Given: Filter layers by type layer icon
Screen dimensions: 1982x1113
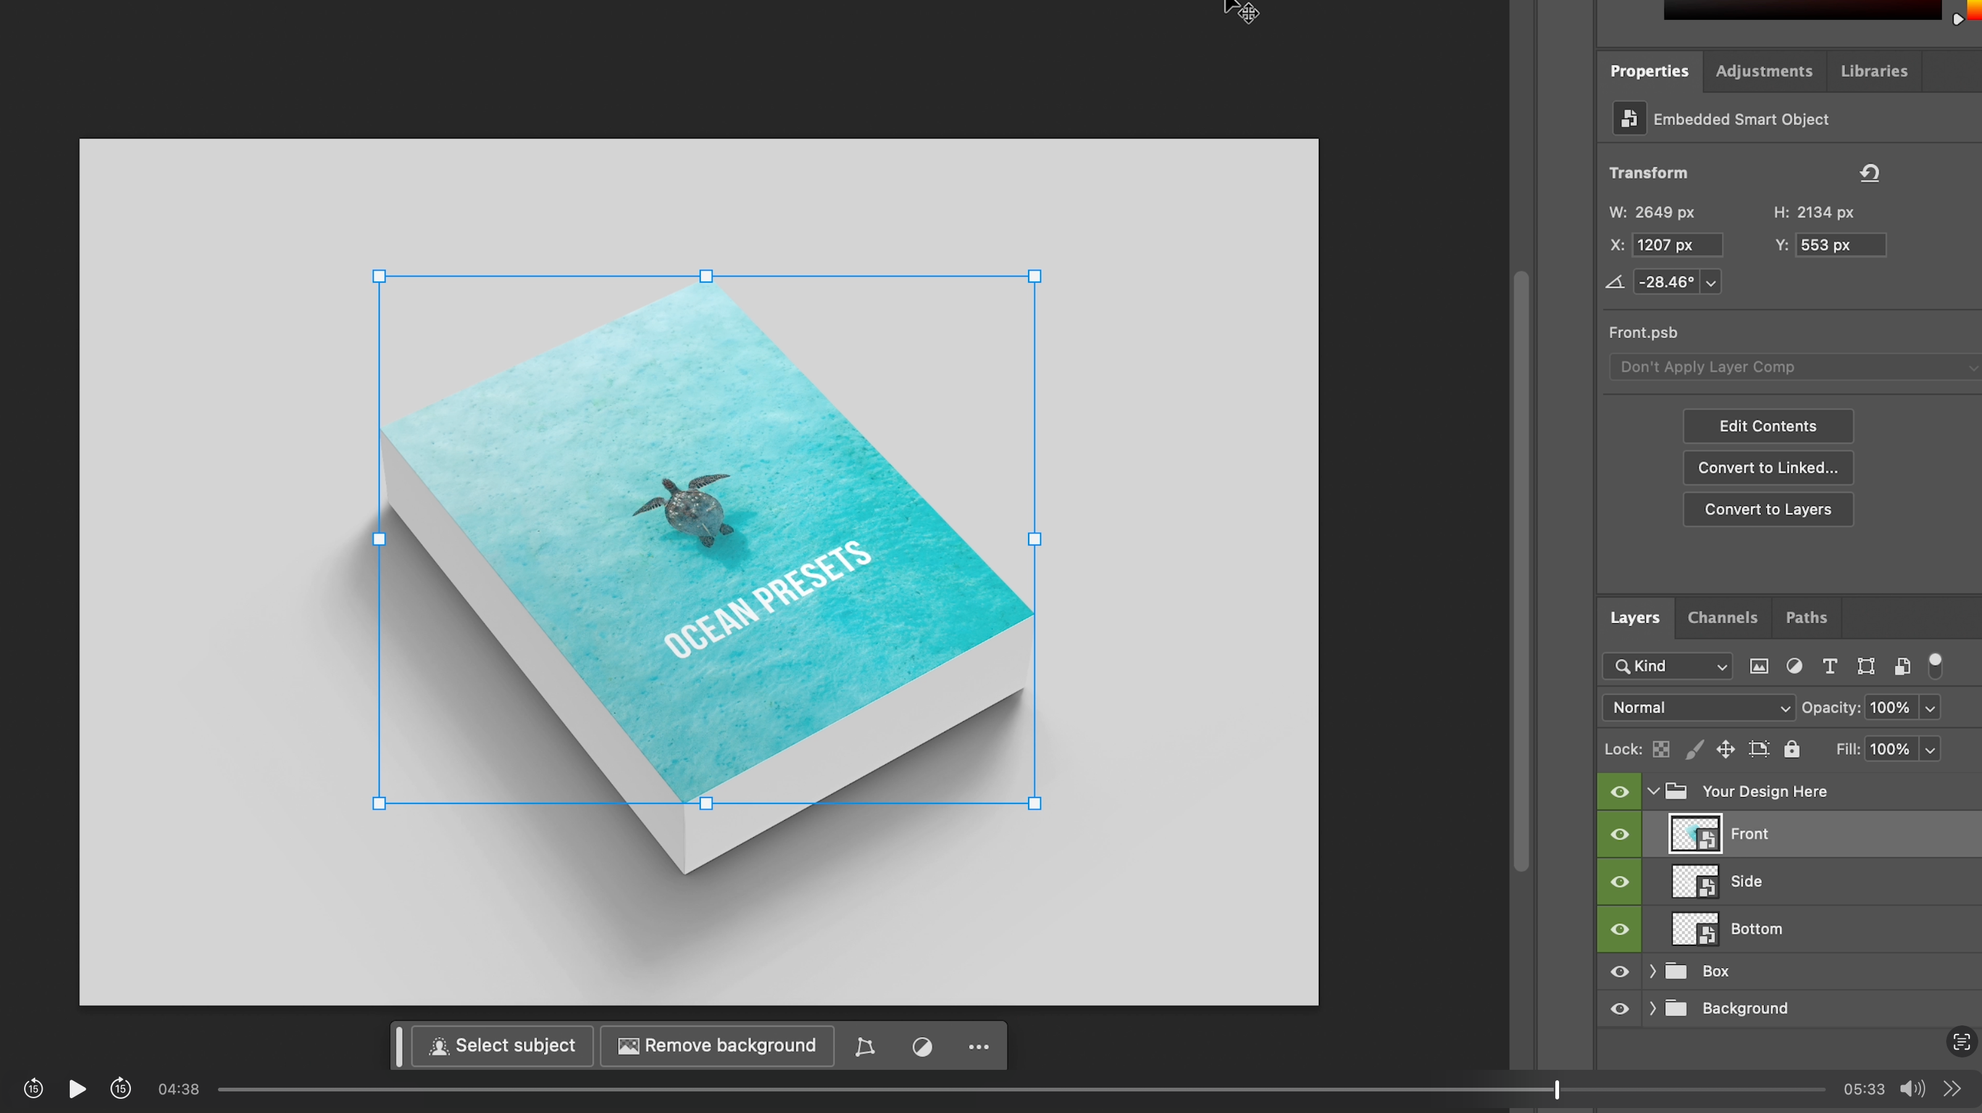Looking at the screenshot, I should tap(1829, 666).
